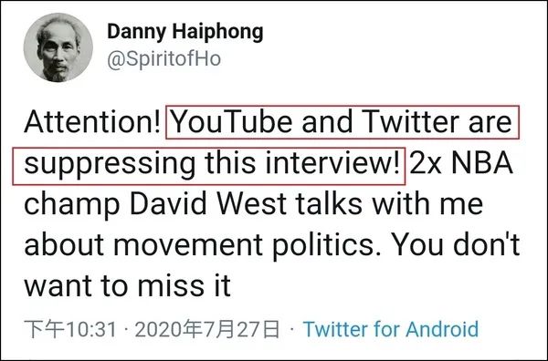Click the 下午10:31 timestamp
Image resolution: width=548 pixels, height=361 pixels.
pyautogui.click(x=70, y=329)
